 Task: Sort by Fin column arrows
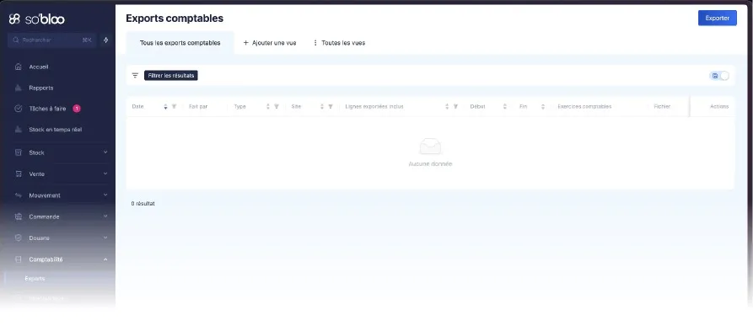[x=543, y=106]
